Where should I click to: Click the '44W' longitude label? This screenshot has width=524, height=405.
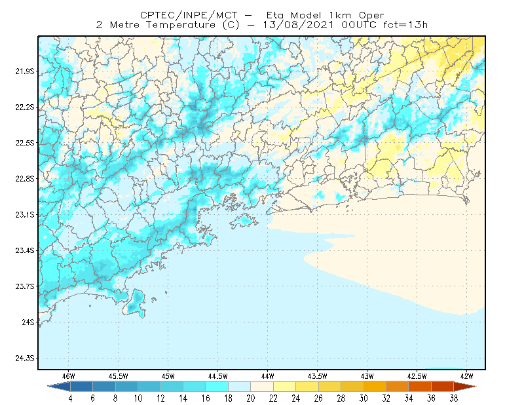coord(267,376)
